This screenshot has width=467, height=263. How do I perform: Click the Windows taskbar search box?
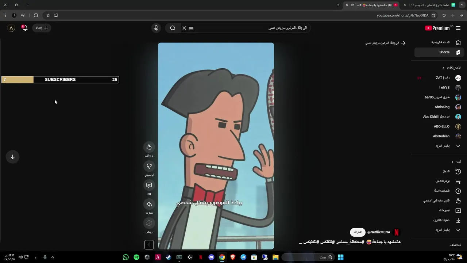pyautogui.click(x=308, y=258)
